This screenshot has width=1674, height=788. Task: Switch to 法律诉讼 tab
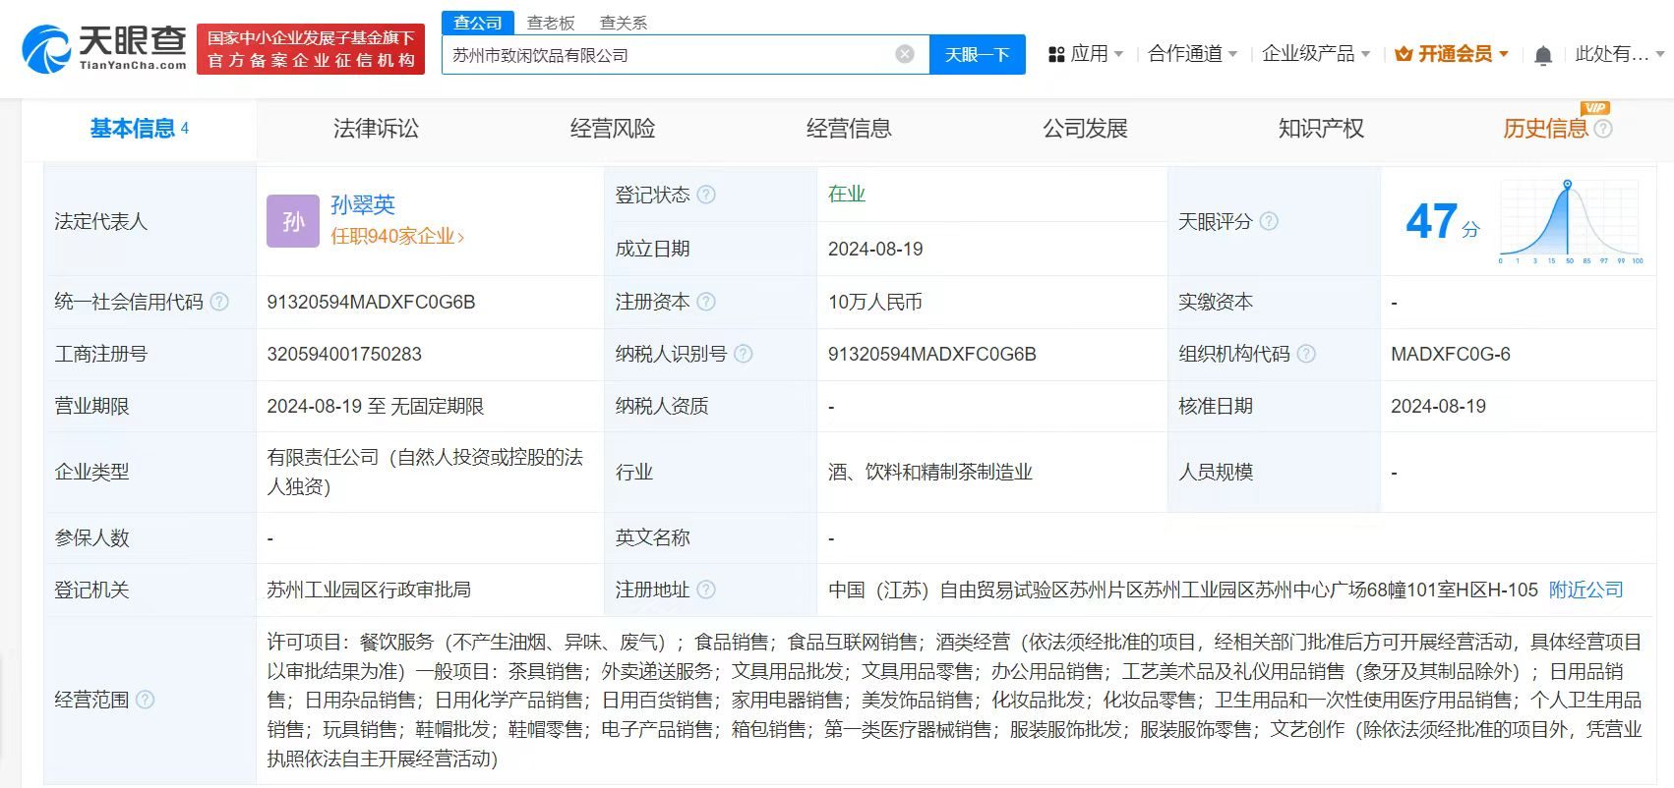point(376,129)
